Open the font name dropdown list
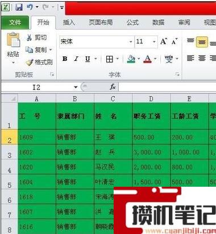This screenshot has width=216, height=234. pos(131,42)
